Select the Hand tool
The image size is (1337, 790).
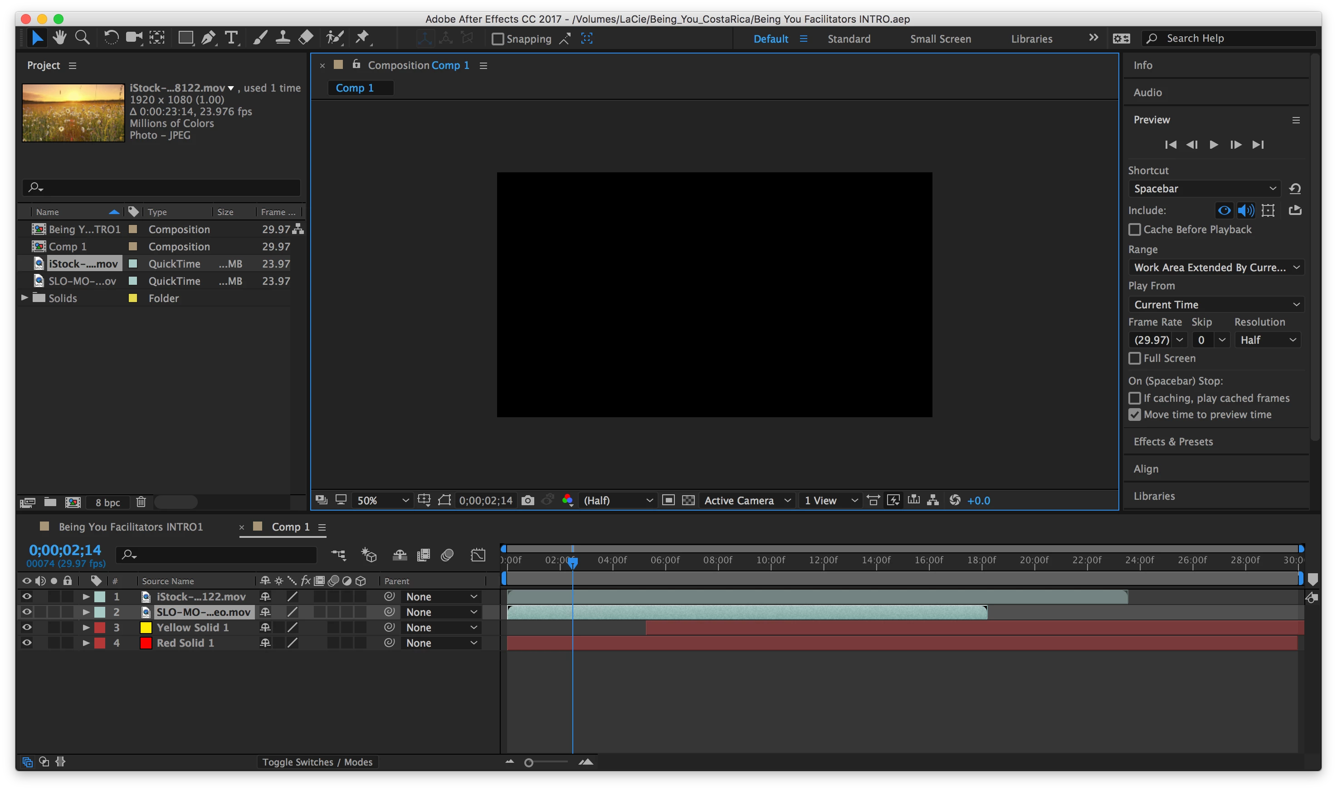coord(59,38)
